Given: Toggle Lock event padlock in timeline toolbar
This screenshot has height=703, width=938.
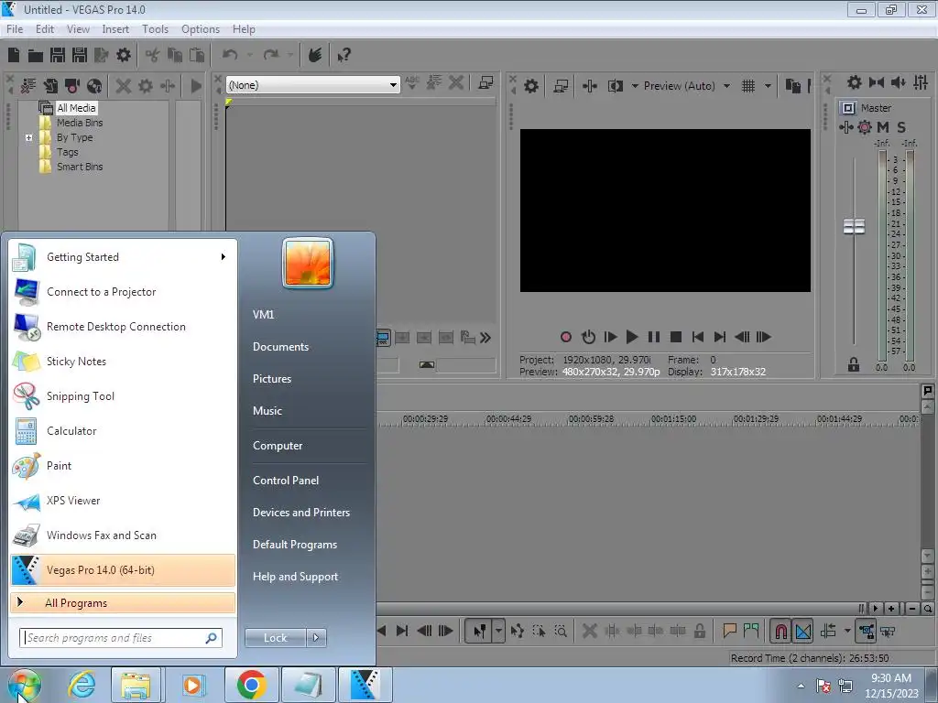Looking at the screenshot, I should click(x=699, y=631).
